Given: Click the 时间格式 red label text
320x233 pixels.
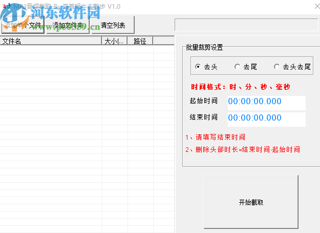Looking at the screenshot, I should click(x=241, y=87).
